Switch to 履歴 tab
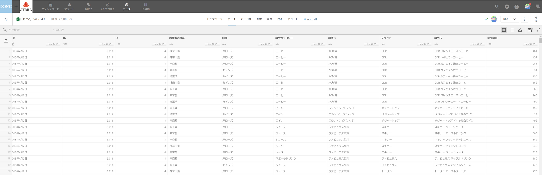 click(x=269, y=19)
